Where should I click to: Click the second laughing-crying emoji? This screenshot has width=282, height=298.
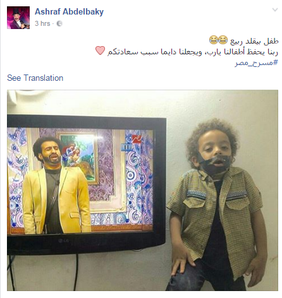pyautogui.click(x=214, y=40)
